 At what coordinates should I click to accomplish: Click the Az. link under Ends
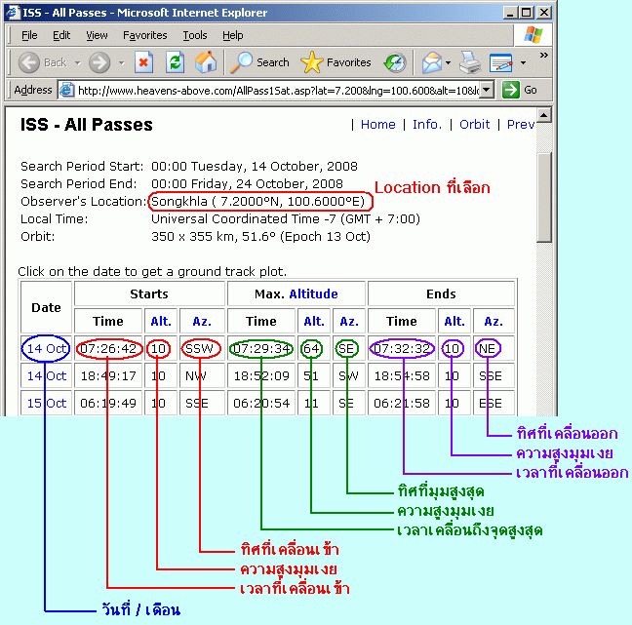494,321
